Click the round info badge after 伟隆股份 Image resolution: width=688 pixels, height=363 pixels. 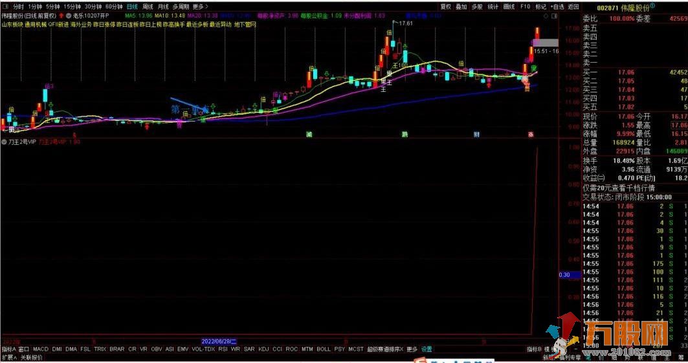652,6
